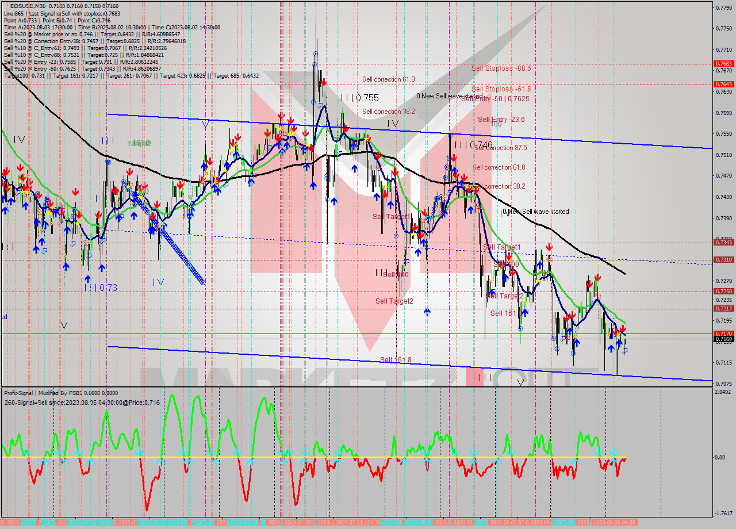Click the 'Sell Stoploss -61.8' chart label
This screenshot has width=736, height=529.
click(x=501, y=89)
